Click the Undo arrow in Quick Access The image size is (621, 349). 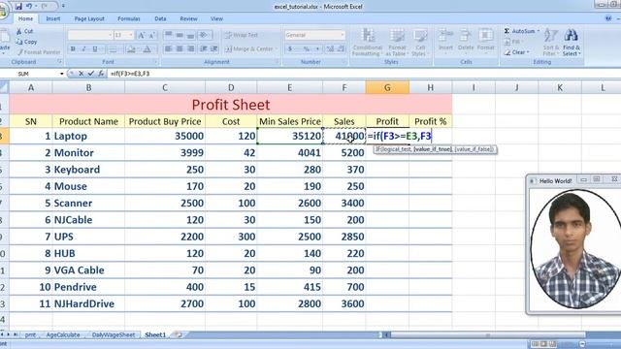[x=29, y=7]
